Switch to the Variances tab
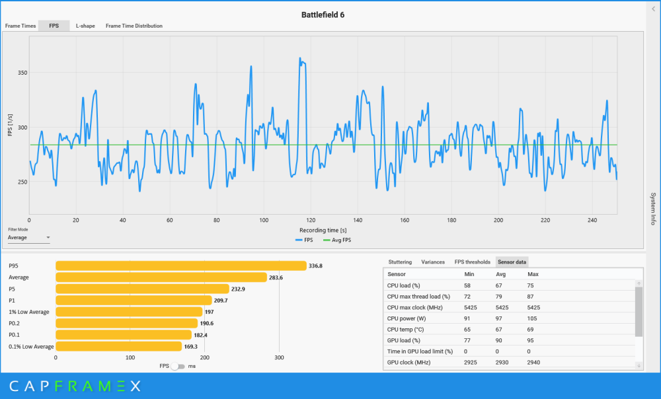Image resolution: width=661 pixels, height=399 pixels. [x=433, y=262]
